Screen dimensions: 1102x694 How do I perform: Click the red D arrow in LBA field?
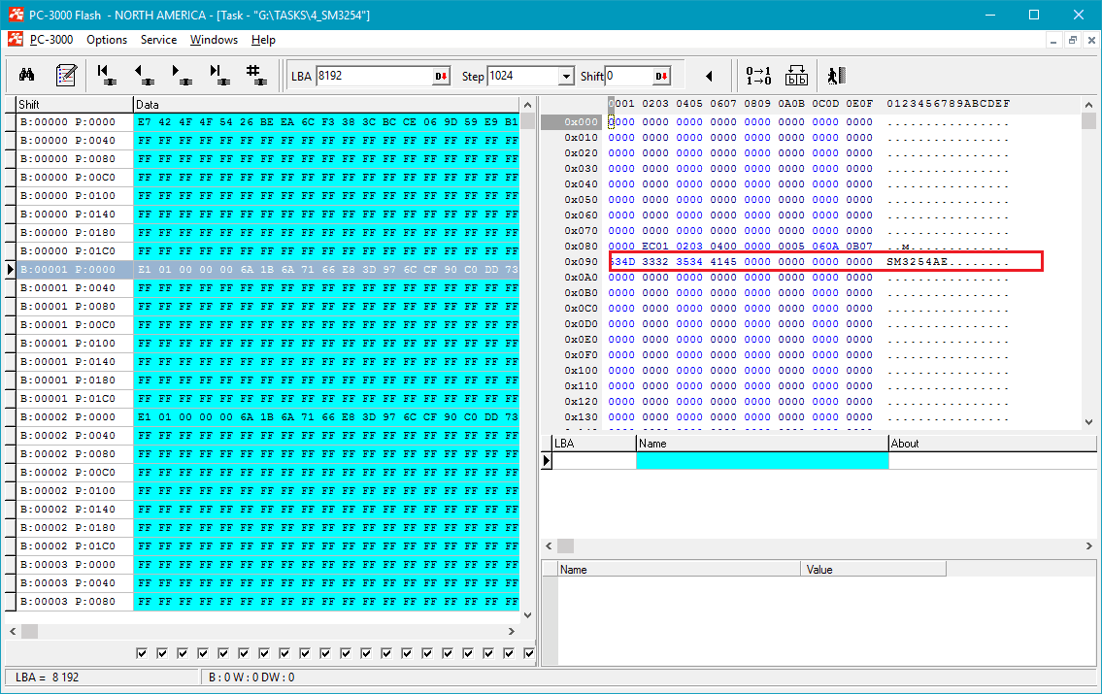coord(441,76)
